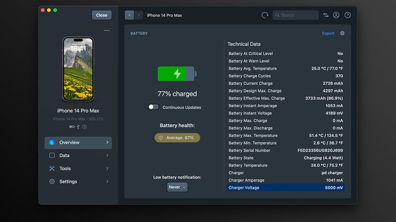Click the Battery Serial Number value F5D23356UG820J899

pyautogui.click(x=320, y=150)
